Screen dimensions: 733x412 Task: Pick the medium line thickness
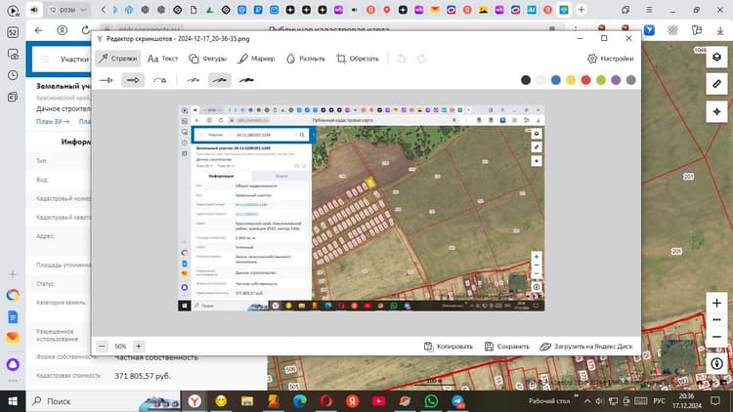pos(220,80)
